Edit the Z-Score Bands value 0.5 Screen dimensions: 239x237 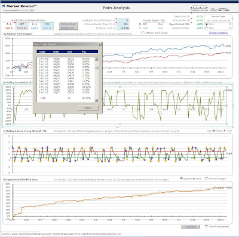pos(122,24)
